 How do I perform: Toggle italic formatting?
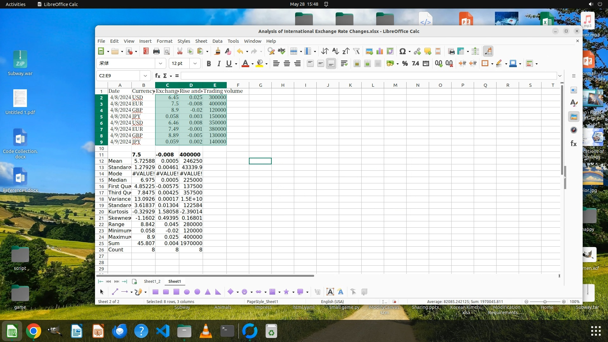click(x=218, y=64)
